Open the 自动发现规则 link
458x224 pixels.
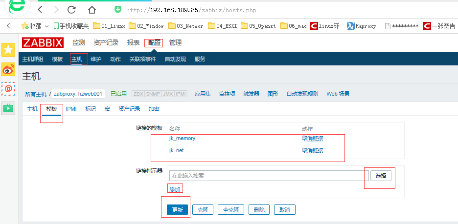[x=302, y=94]
